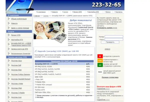This screenshot has width=150, height=102.
Task: Click the '5050' price cell
Action: (x=88, y=74)
